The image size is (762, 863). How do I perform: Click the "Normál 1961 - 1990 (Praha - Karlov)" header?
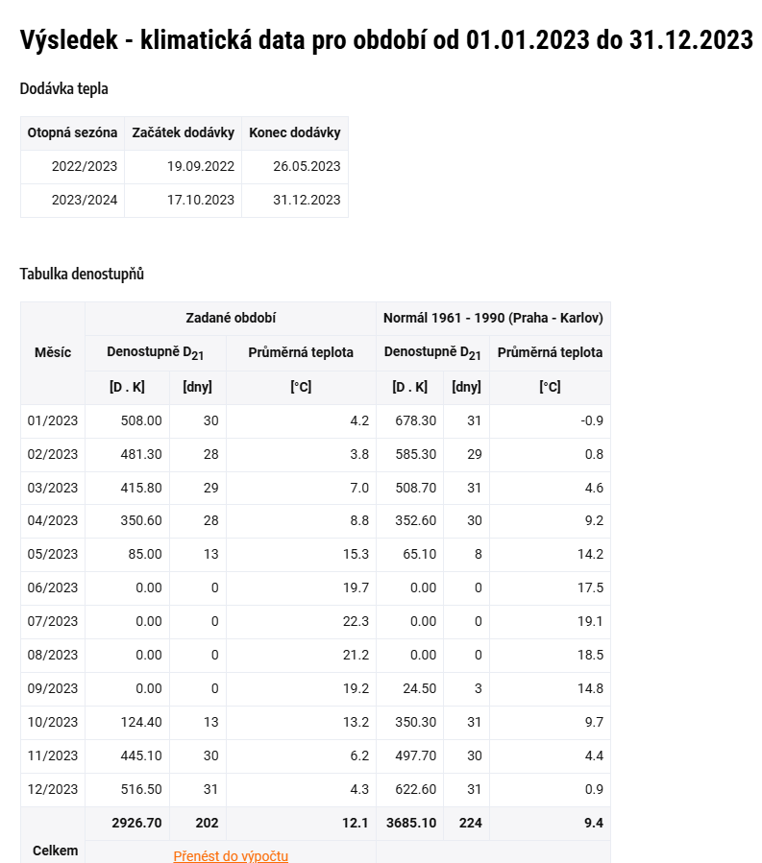[x=493, y=318]
